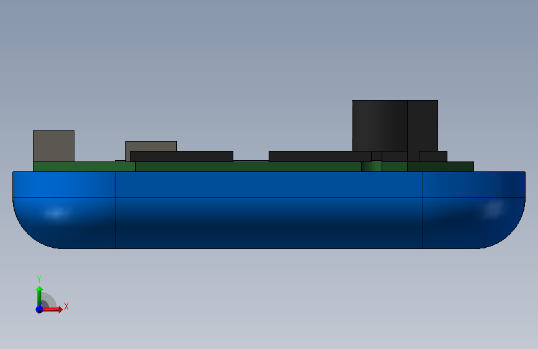Select the left rounded end of the blue enclosure

(64, 211)
